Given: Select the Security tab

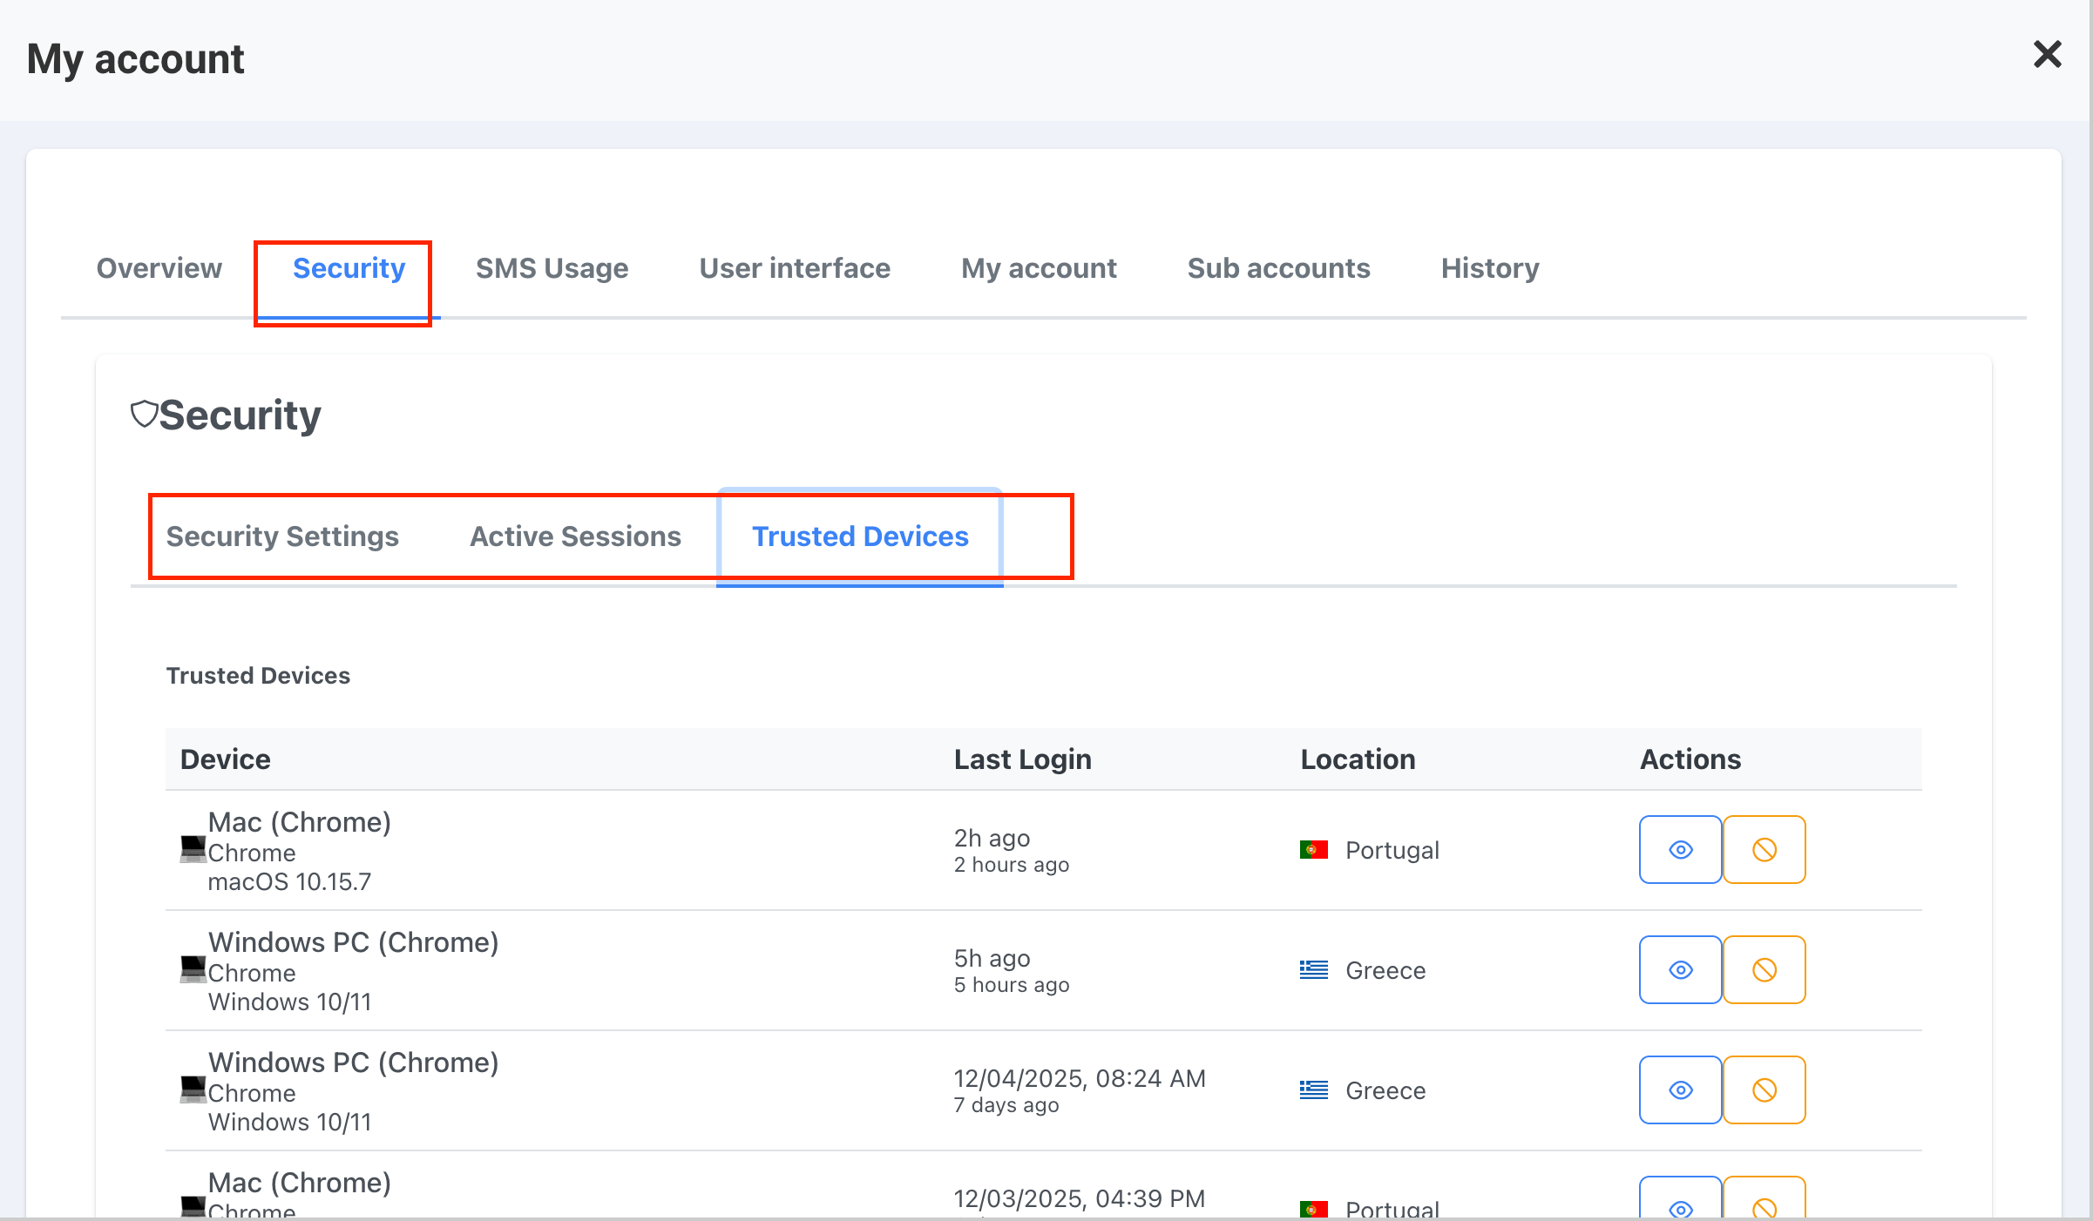Looking at the screenshot, I should click(x=349, y=268).
